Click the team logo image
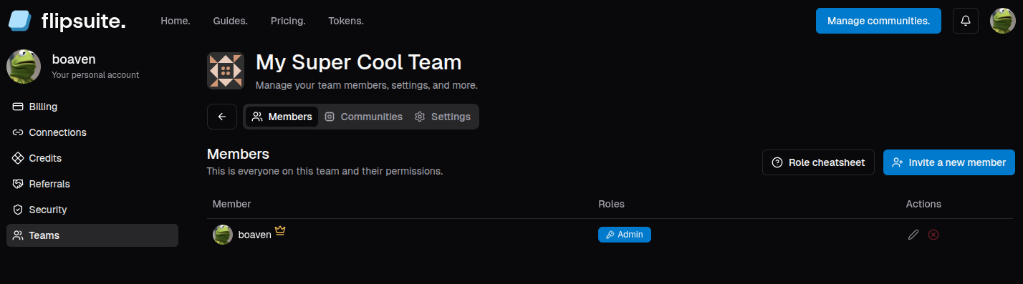This screenshot has width=1023, height=284. coord(226,71)
